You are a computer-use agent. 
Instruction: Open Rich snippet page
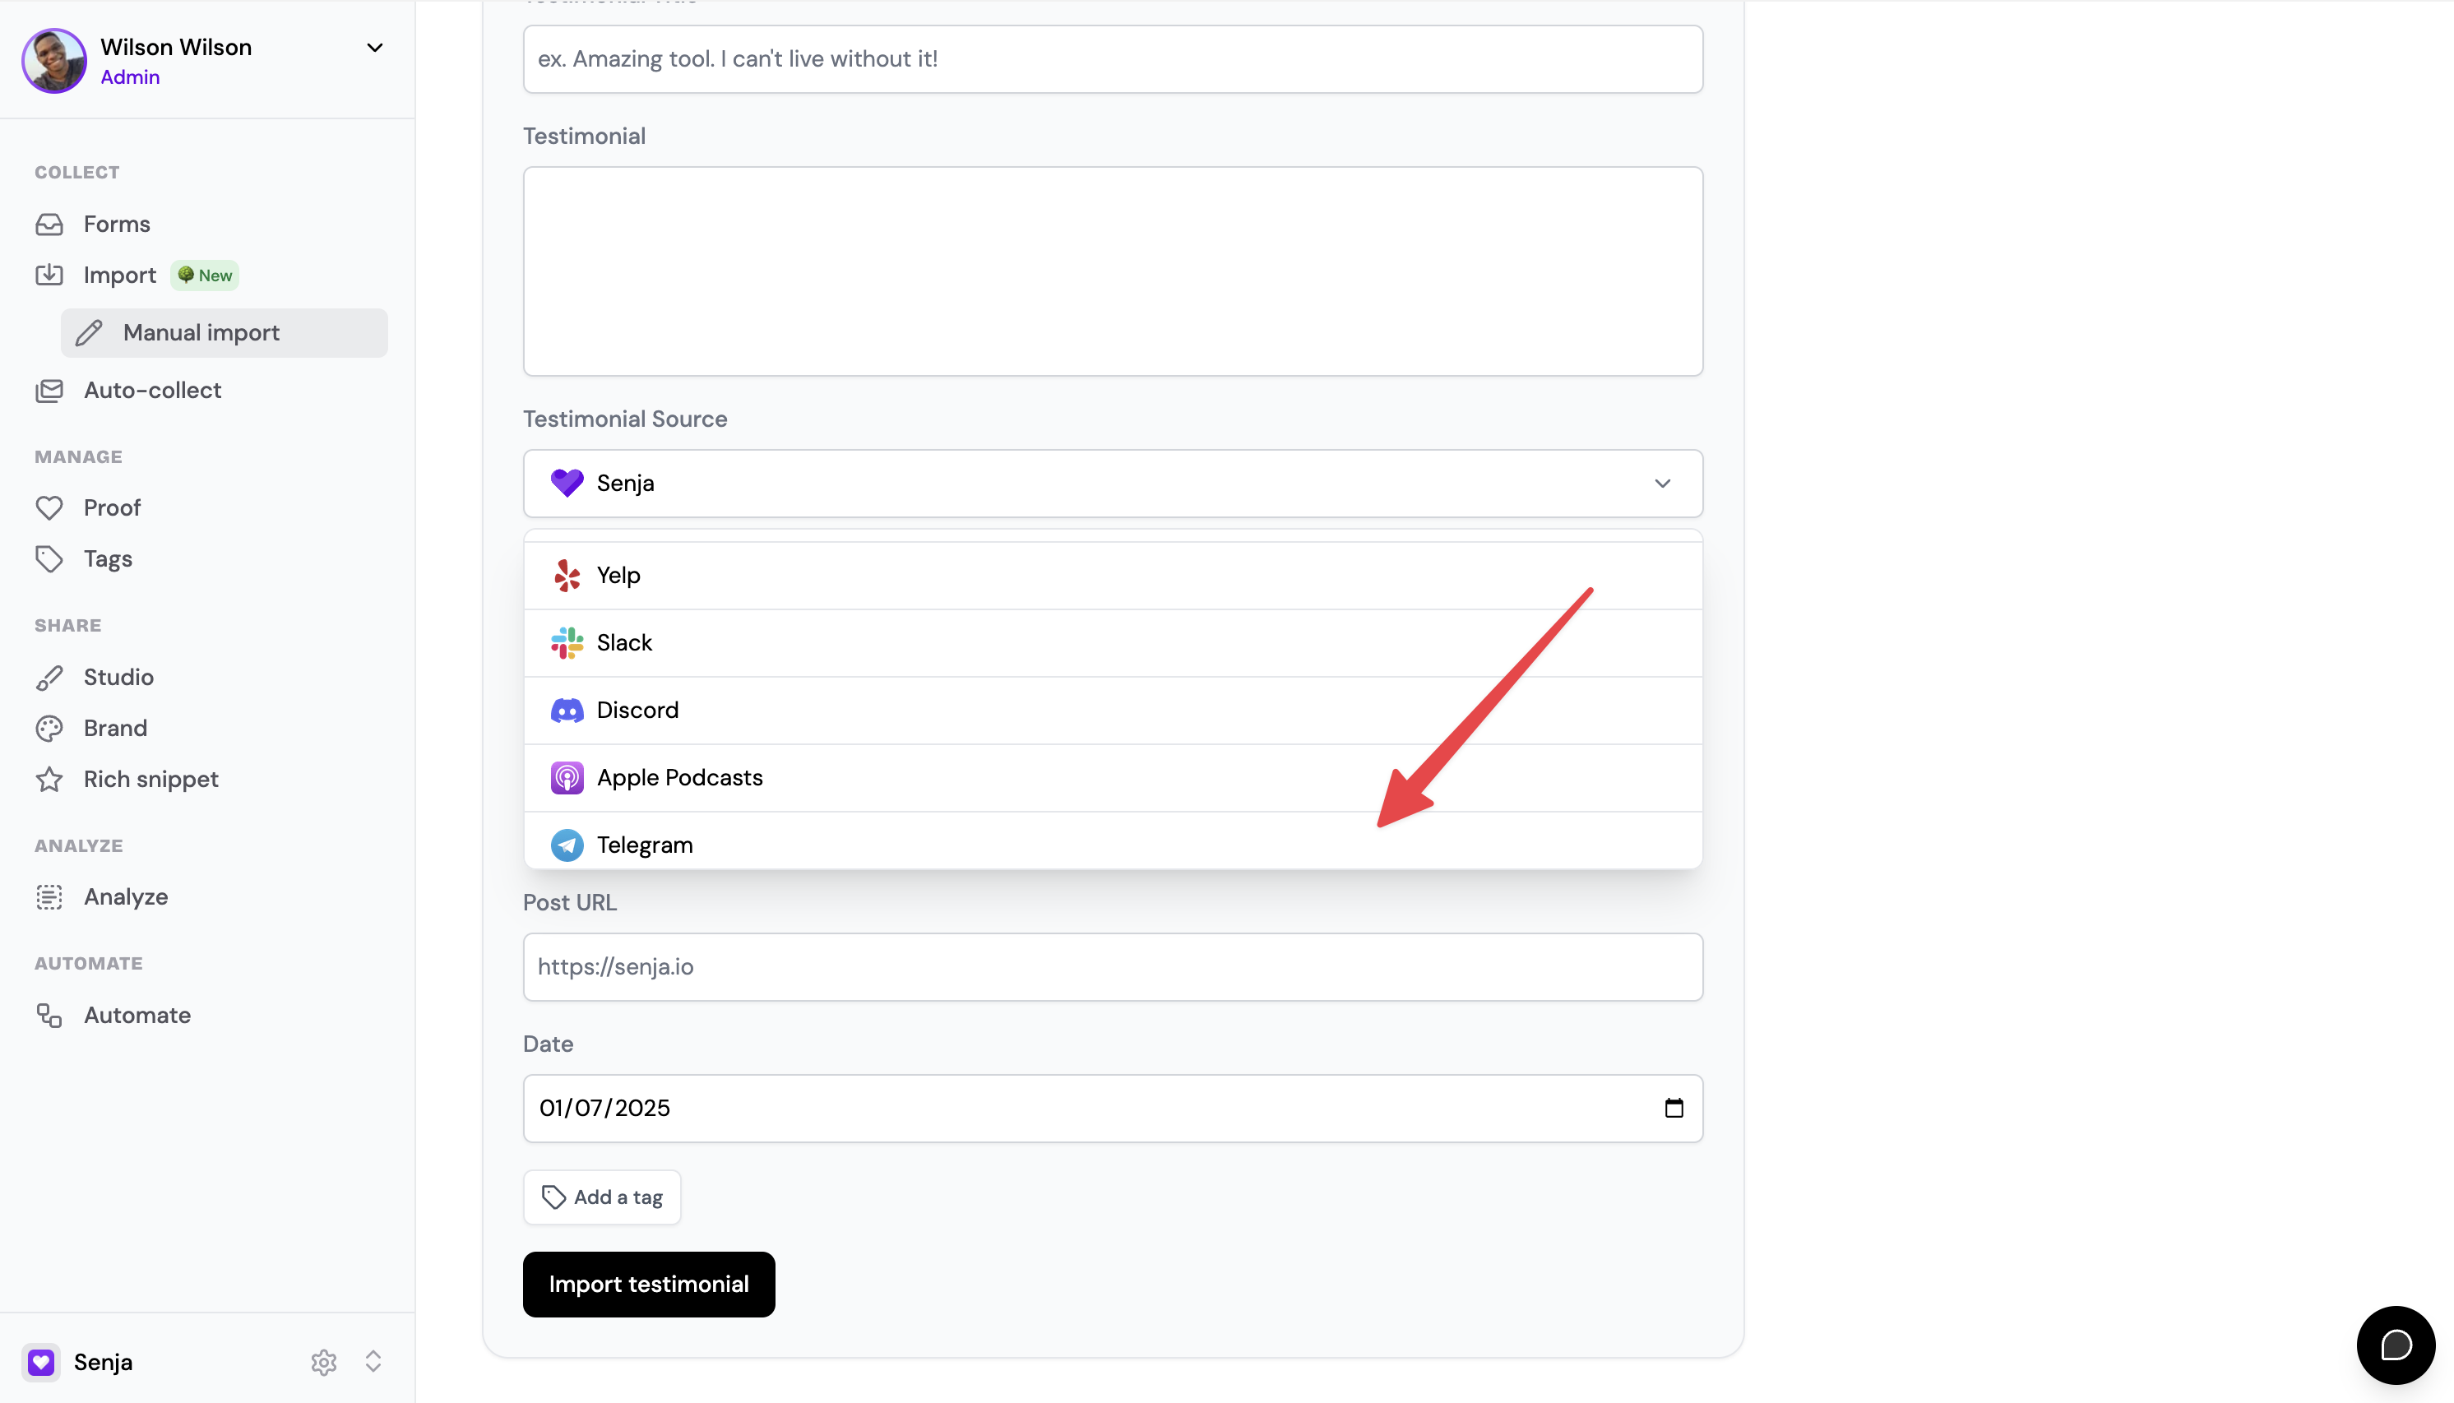pyautogui.click(x=151, y=780)
